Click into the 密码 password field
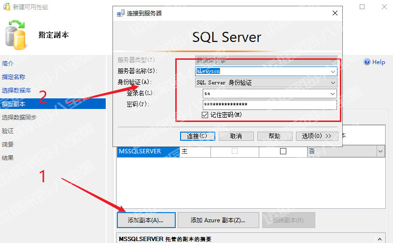The image size is (393, 243). 269,105
